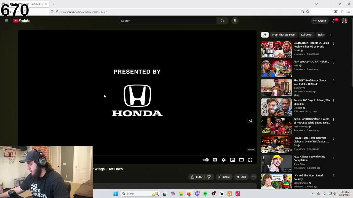
Task: Click the Druski channel name
Action: coord(296,50)
